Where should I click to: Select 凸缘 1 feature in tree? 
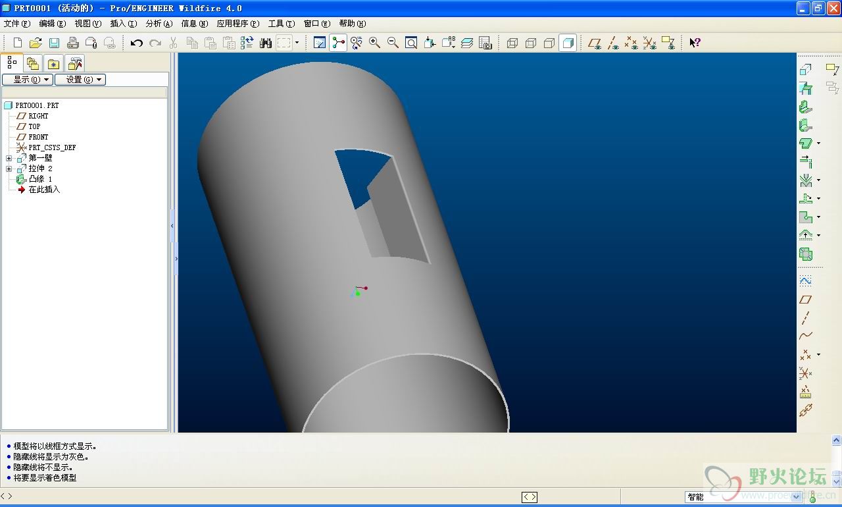pos(34,179)
